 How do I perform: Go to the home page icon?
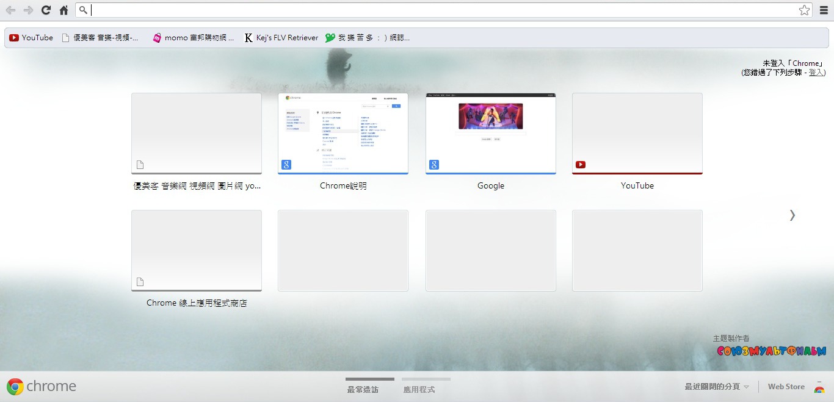(x=63, y=10)
